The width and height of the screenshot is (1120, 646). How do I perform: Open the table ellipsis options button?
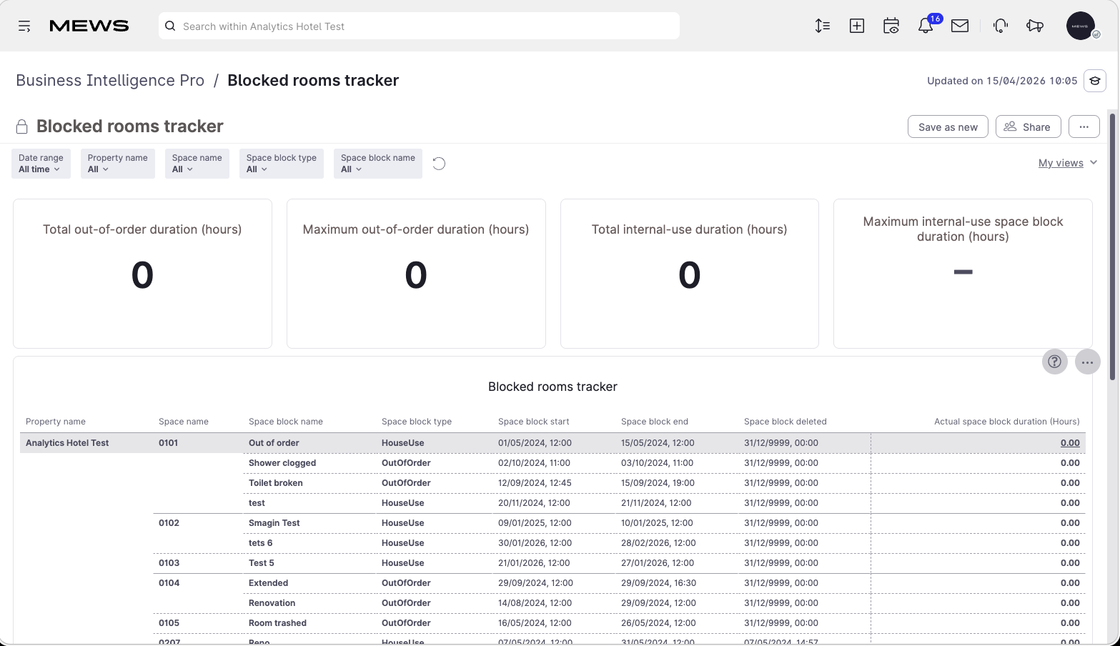1088,362
